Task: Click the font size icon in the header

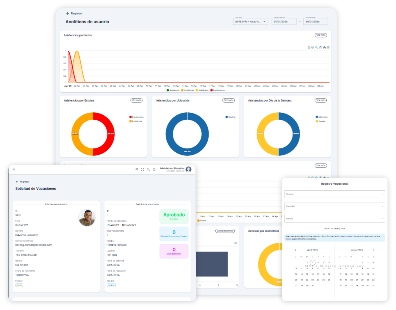Action: coord(137,169)
